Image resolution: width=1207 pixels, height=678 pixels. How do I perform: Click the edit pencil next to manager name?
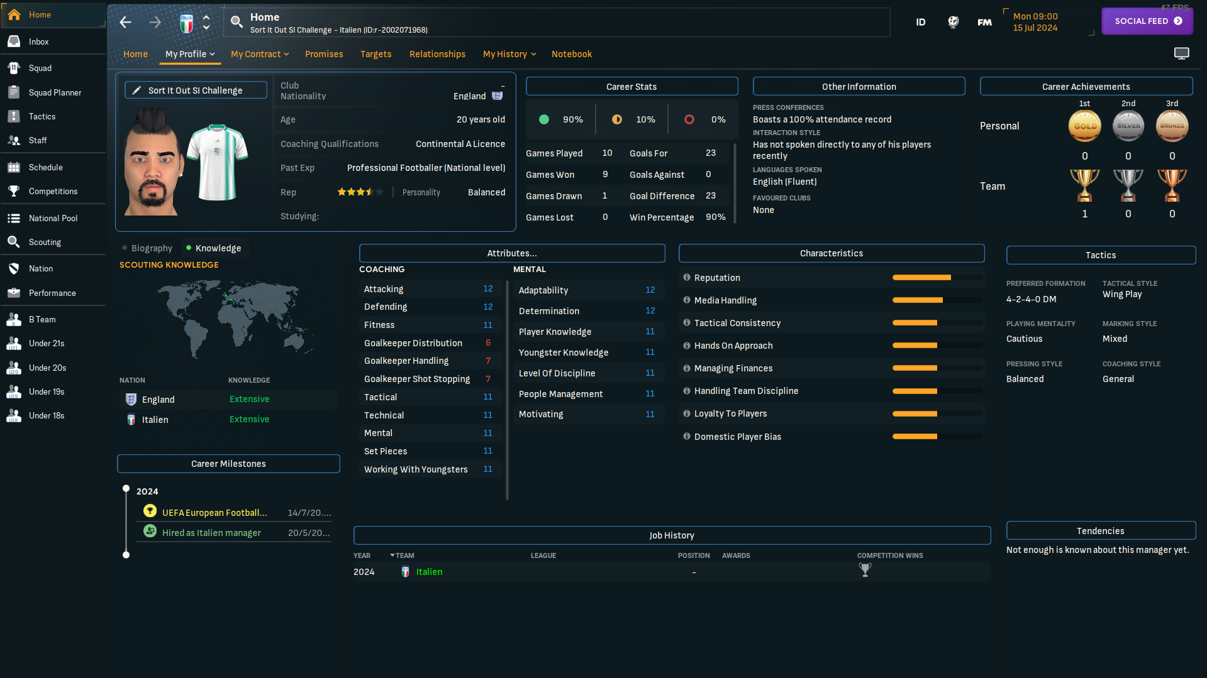pos(136,90)
